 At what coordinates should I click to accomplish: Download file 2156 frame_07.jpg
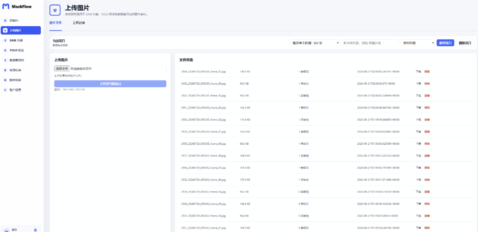(418, 168)
